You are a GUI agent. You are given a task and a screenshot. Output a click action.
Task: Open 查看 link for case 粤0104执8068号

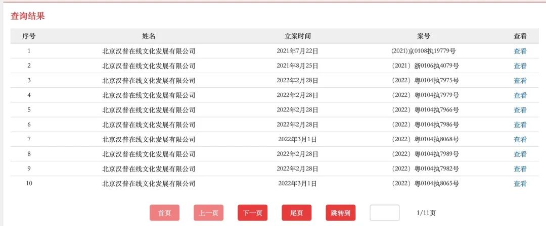(x=520, y=139)
